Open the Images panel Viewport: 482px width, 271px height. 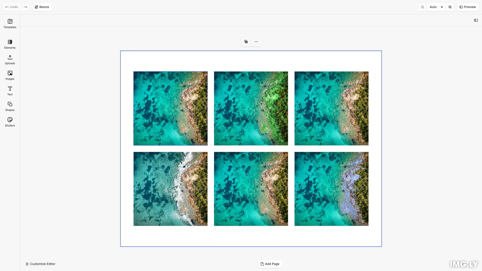pos(10,75)
